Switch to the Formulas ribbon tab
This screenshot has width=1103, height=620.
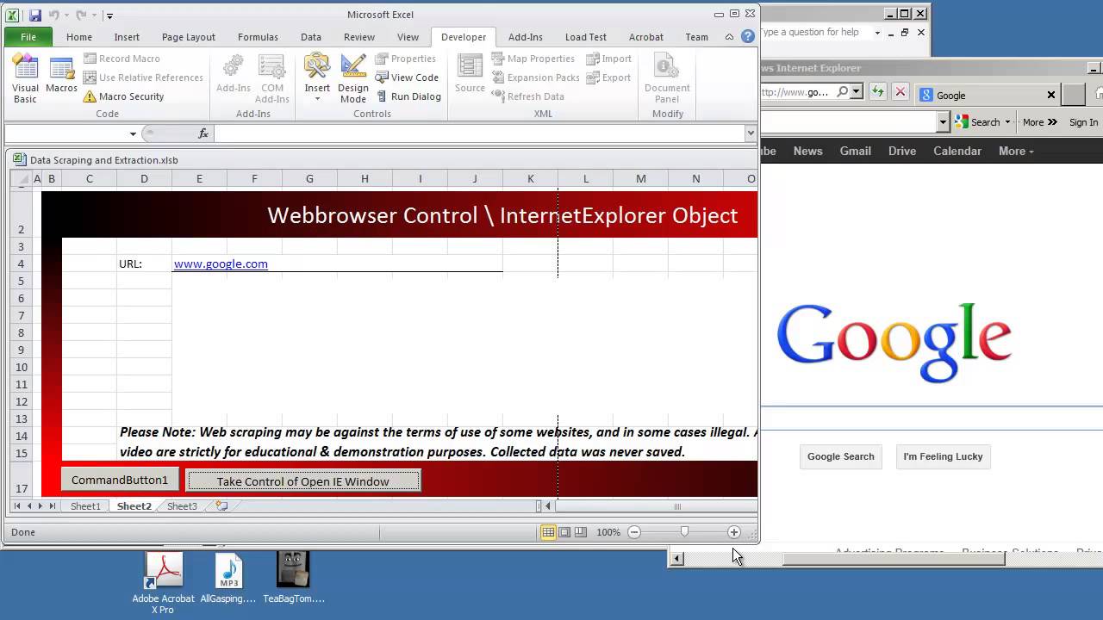[258, 37]
